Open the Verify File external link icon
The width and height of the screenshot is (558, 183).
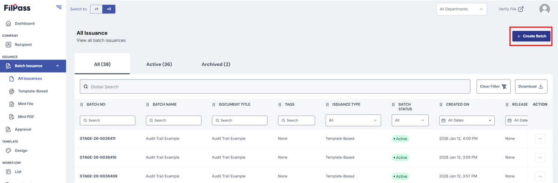[x=521, y=9]
